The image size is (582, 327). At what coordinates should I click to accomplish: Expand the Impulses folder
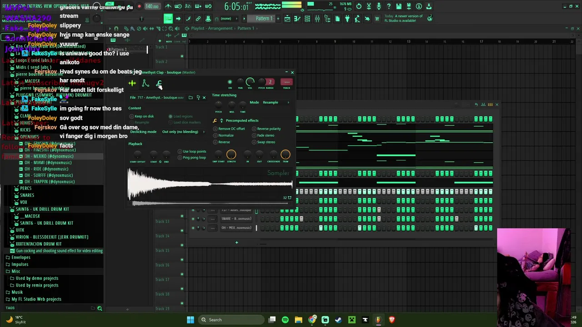click(20, 264)
